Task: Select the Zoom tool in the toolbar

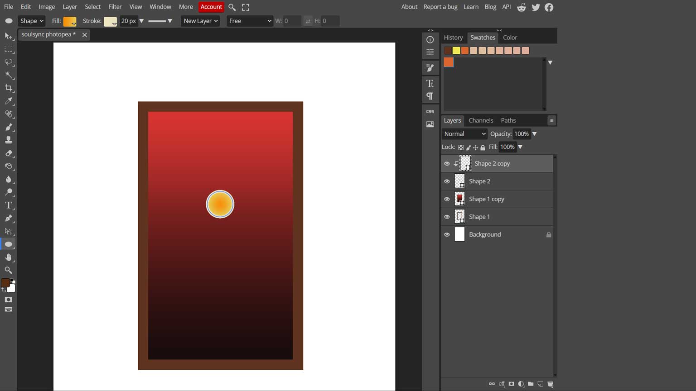Action: point(9,270)
